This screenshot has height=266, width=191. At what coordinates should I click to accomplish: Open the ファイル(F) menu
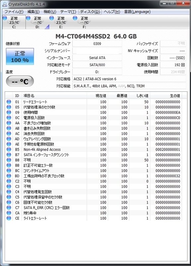tap(14, 12)
